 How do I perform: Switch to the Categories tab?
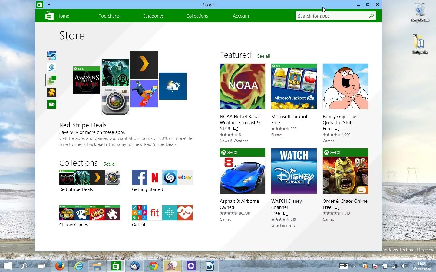(x=153, y=16)
